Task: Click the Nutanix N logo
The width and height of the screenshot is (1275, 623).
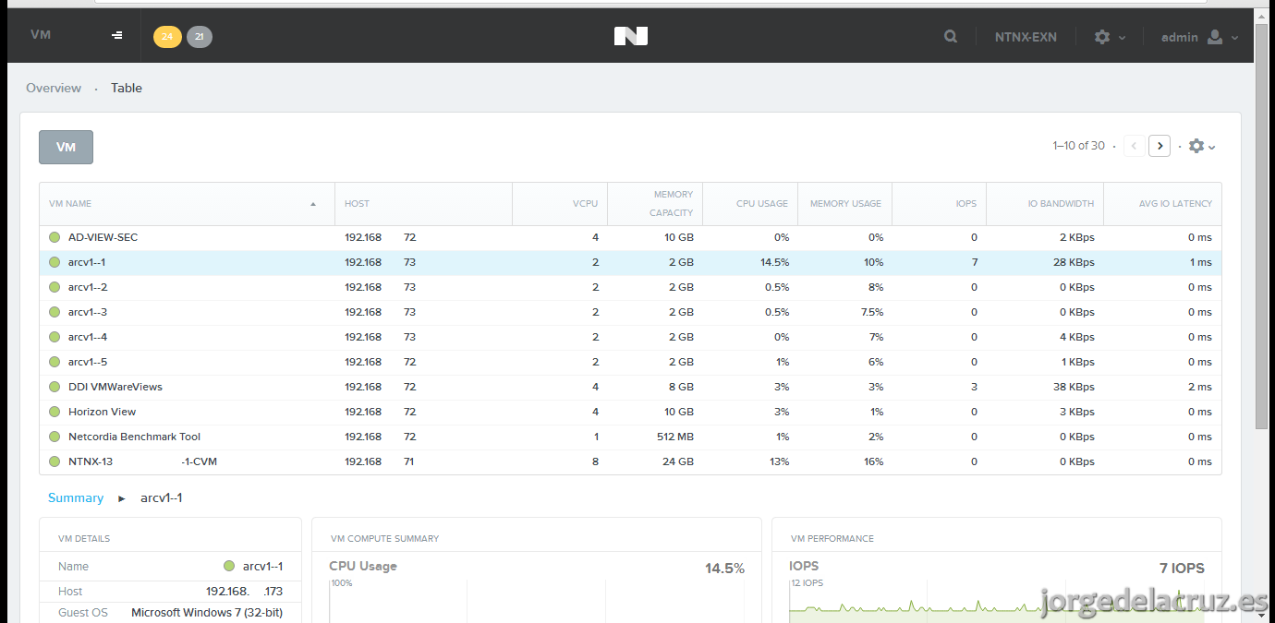Action: coord(631,36)
